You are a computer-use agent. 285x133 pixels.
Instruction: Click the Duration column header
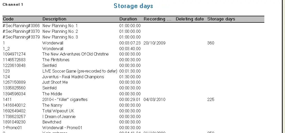coord(128,19)
